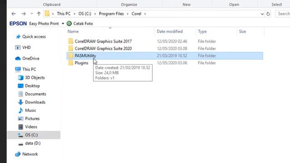Open the address bar history dropdown

(262, 14)
